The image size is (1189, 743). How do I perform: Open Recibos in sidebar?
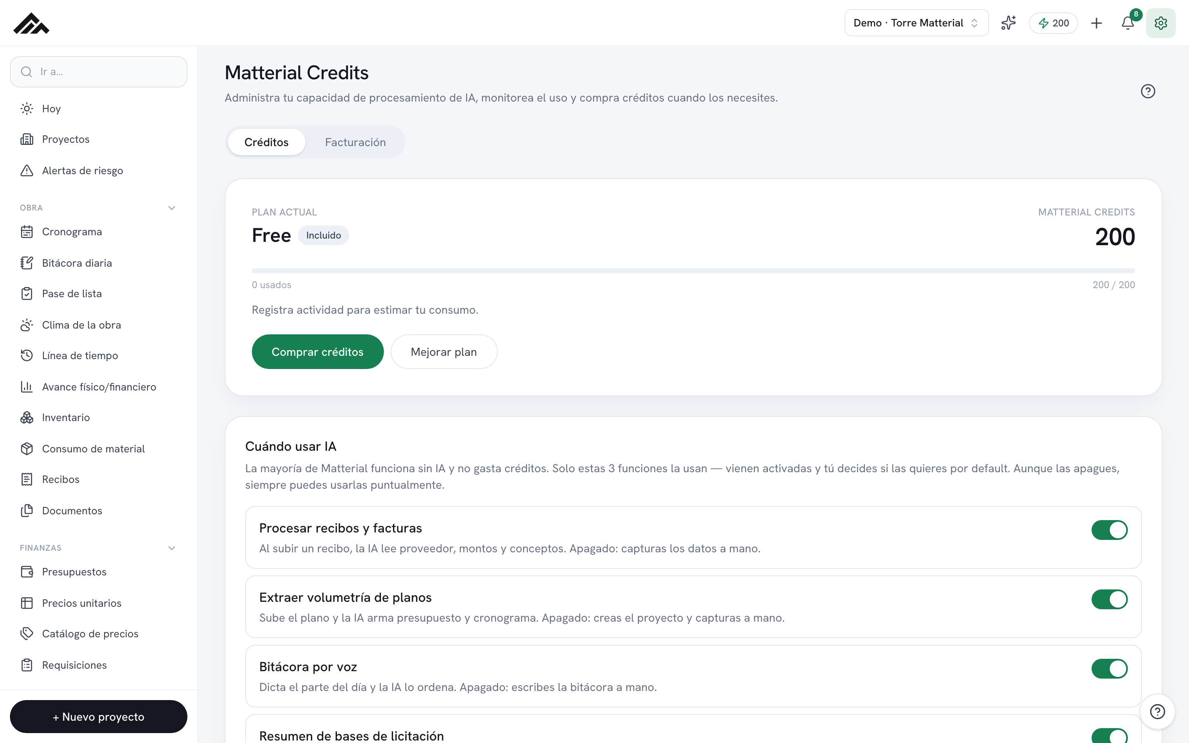[x=98, y=479]
